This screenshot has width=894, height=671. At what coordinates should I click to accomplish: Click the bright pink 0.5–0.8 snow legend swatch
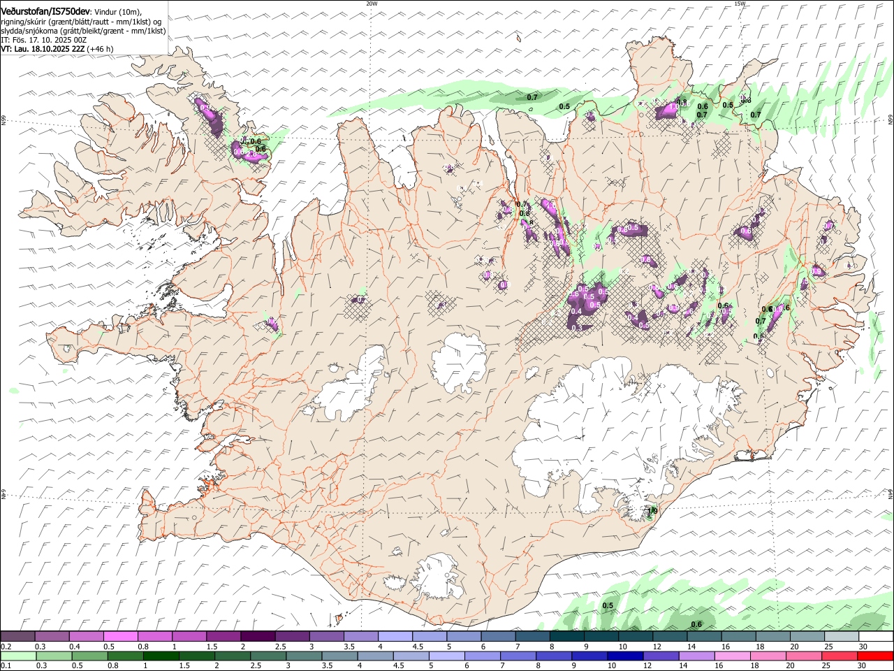(x=121, y=637)
